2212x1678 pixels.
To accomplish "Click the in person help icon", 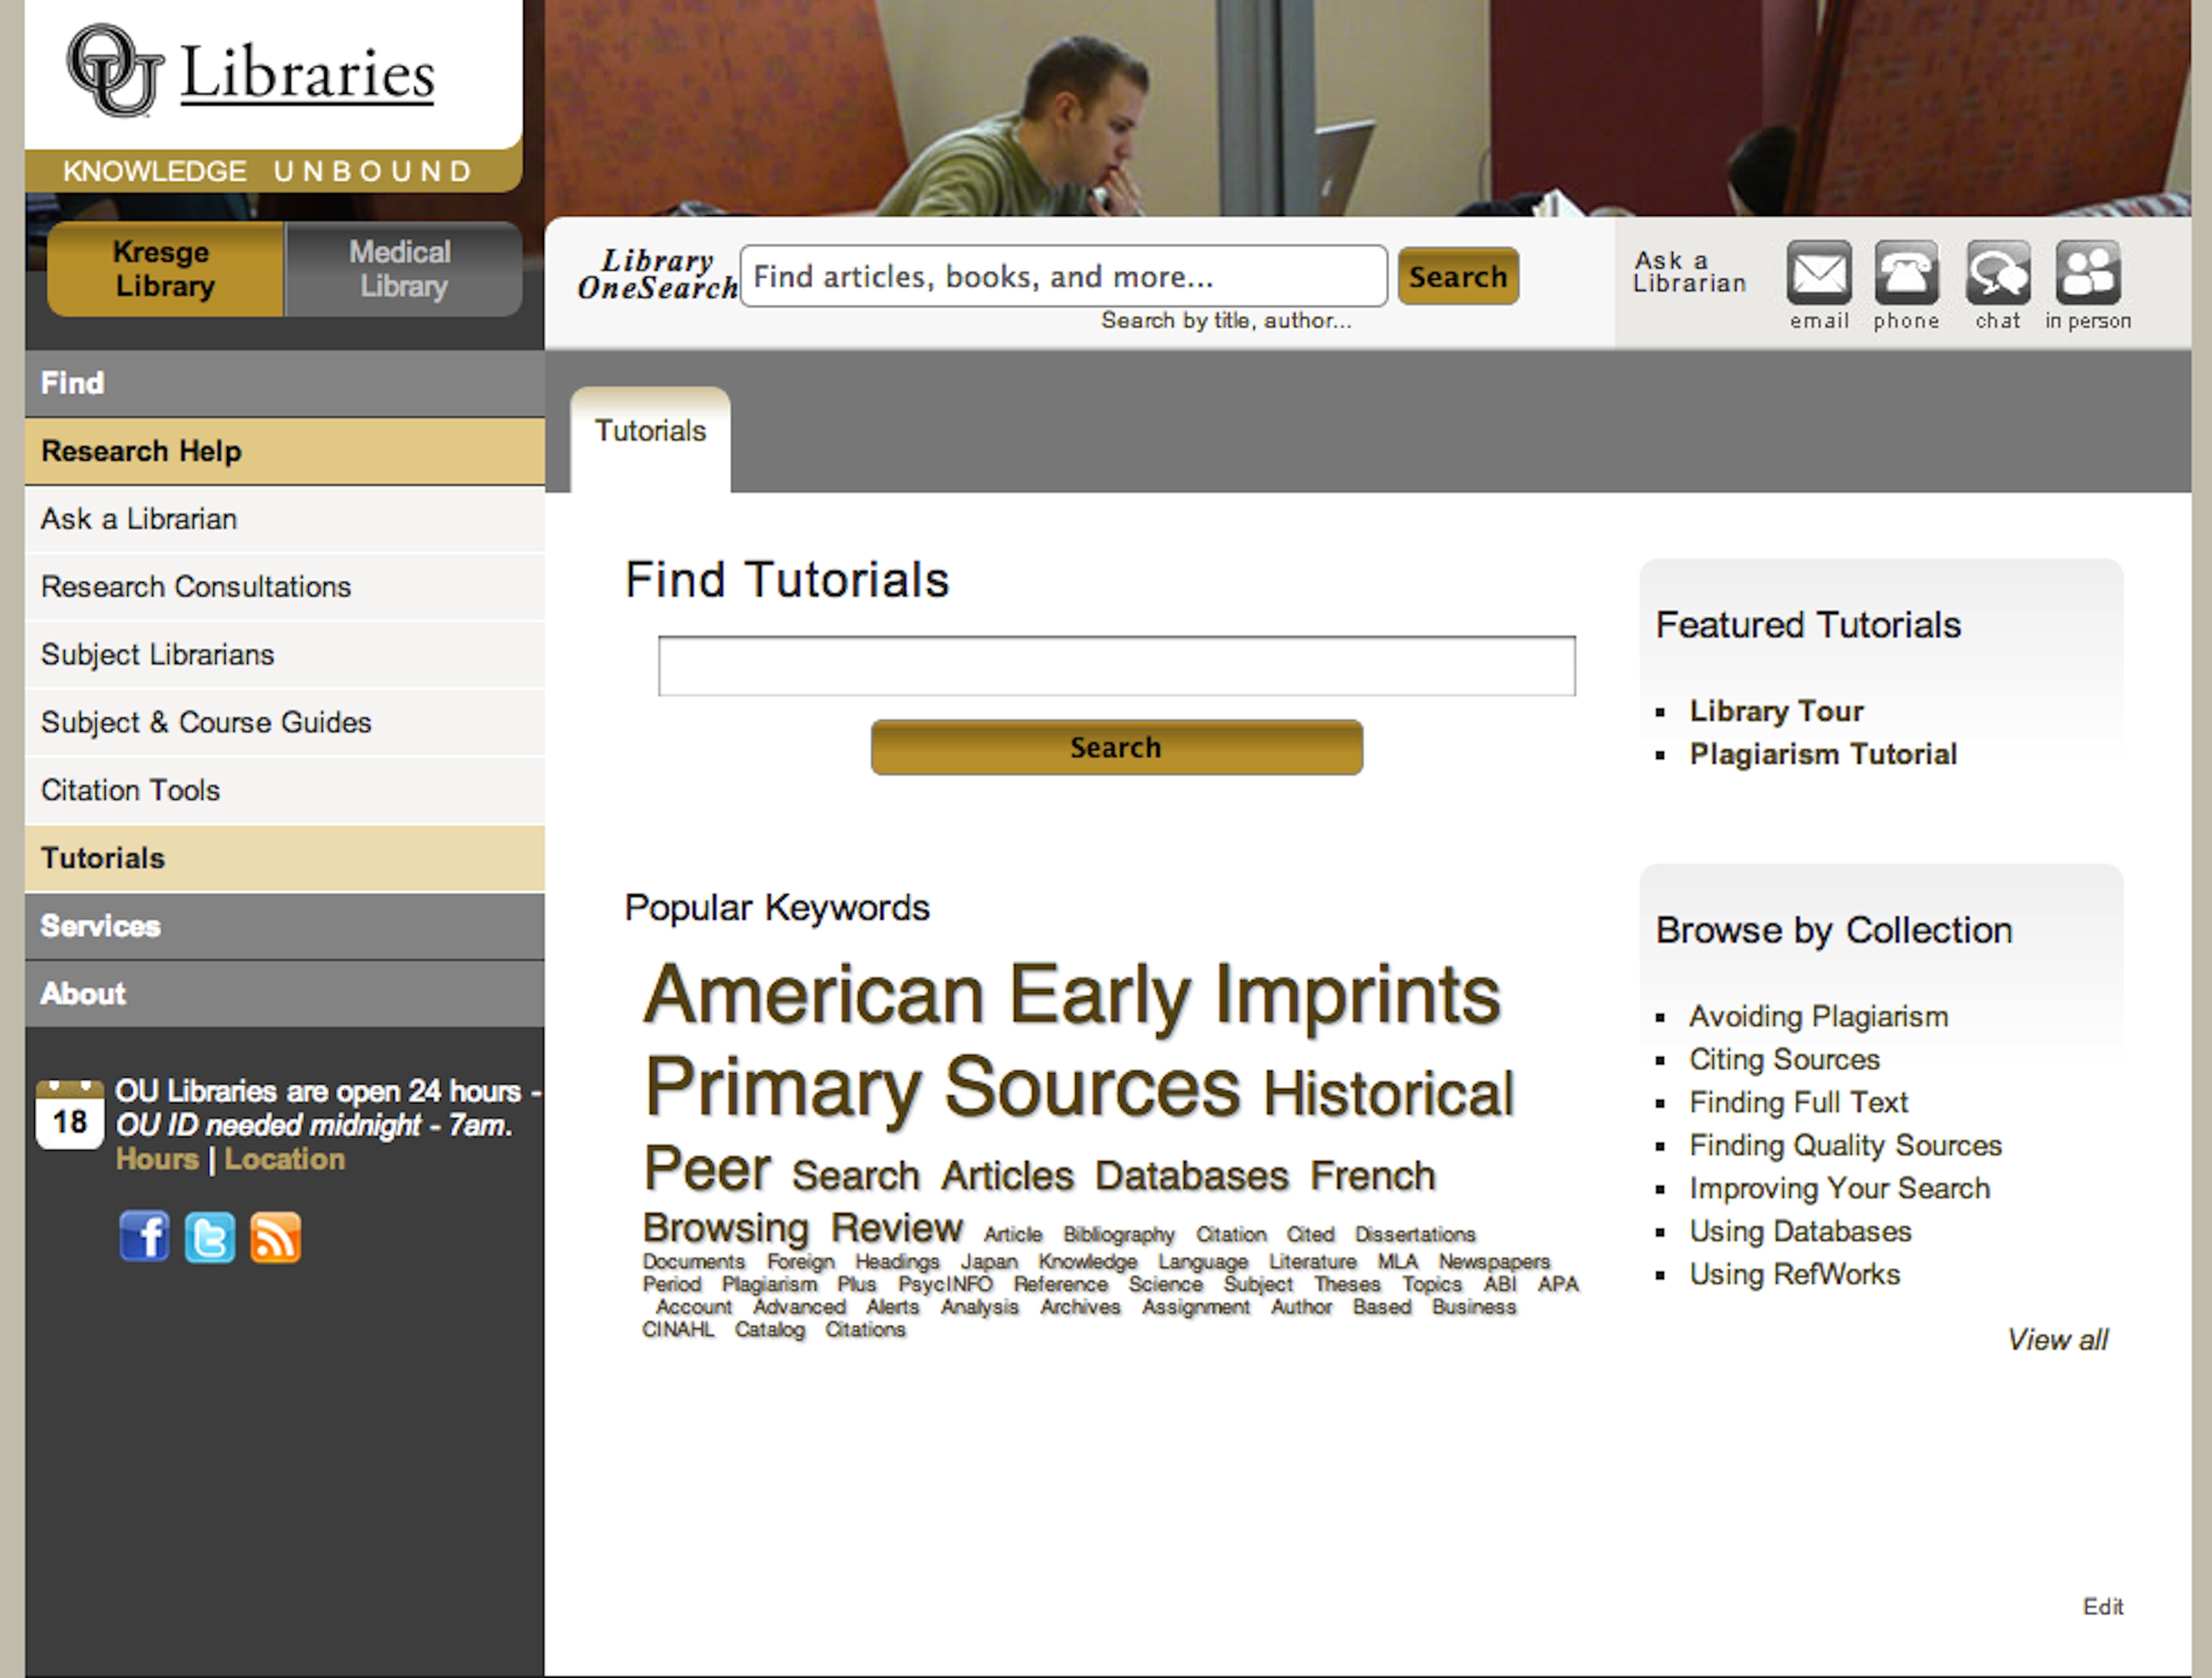I will [2087, 273].
